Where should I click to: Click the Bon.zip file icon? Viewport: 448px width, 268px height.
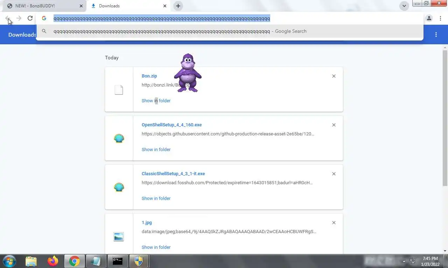tap(119, 90)
